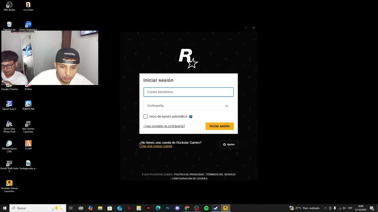Open notification center icon

click(x=372, y=208)
